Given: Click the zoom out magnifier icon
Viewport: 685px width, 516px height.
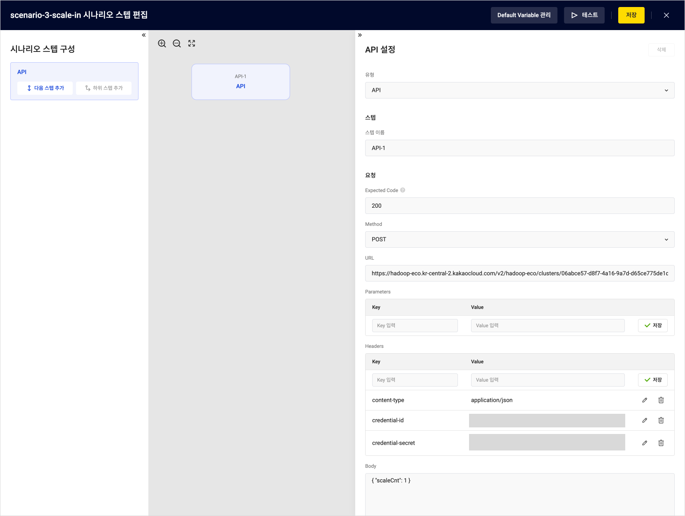Looking at the screenshot, I should (177, 44).
